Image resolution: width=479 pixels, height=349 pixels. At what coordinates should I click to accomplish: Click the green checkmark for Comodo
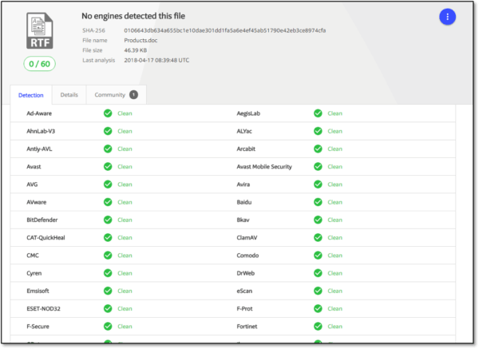(x=318, y=256)
